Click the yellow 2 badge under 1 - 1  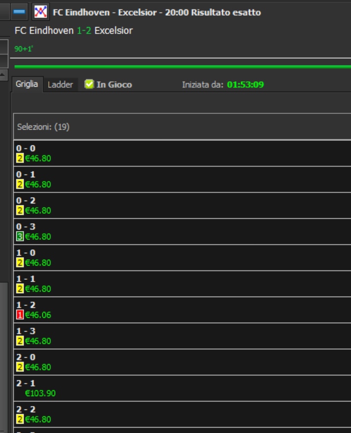20,289
